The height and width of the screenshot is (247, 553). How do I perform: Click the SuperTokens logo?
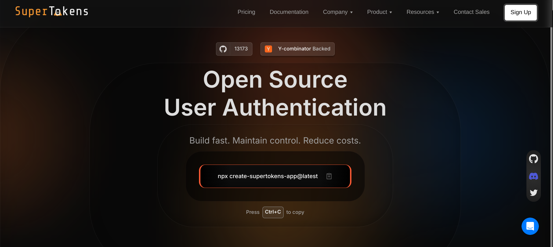[52, 11]
